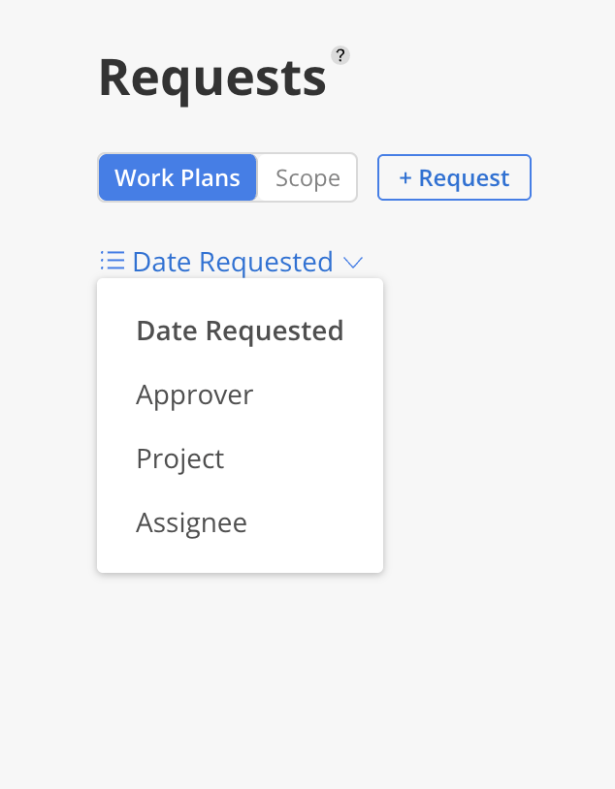Select the grey Scope segment of the switcher
The image size is (615, 789).
307,177
